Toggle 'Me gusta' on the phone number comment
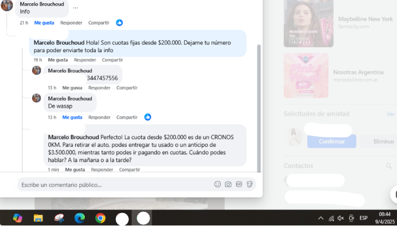The width and height of the screenshot is (397, 226). pyautogui.click(x=72, y=87)
